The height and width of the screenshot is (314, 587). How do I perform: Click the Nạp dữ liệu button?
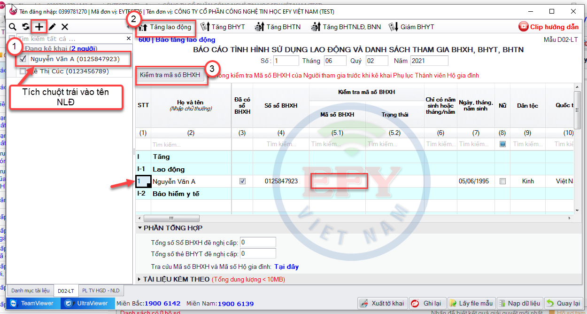pyautogui.click(x=520, y=303)
